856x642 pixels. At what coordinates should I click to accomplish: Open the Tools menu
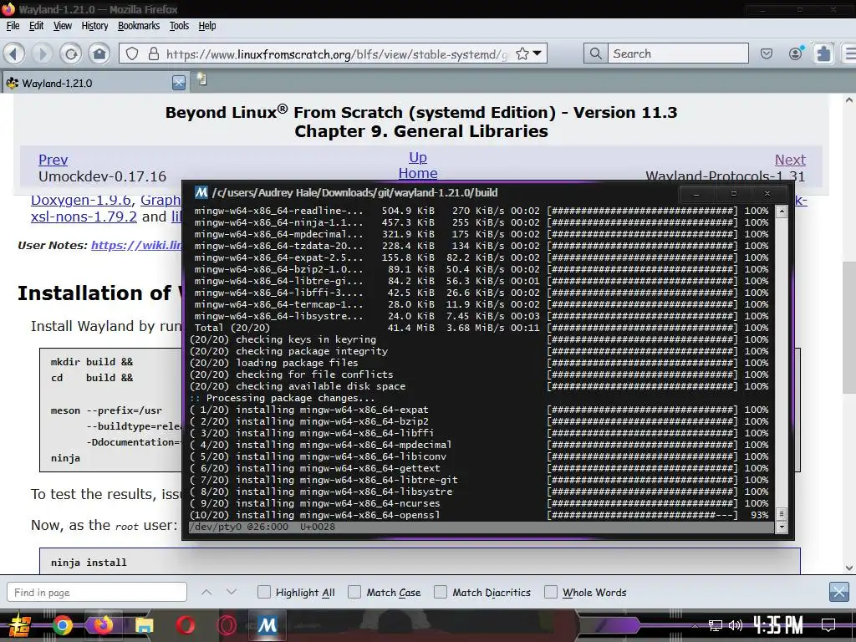point(179,26)
